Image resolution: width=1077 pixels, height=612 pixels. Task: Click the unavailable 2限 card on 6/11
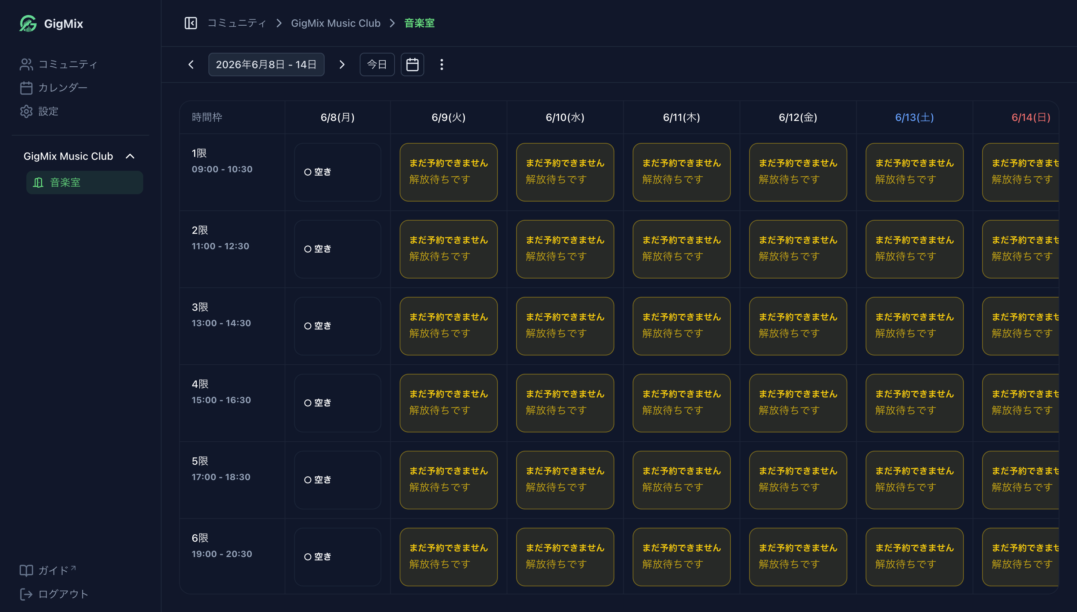(681, 249)
